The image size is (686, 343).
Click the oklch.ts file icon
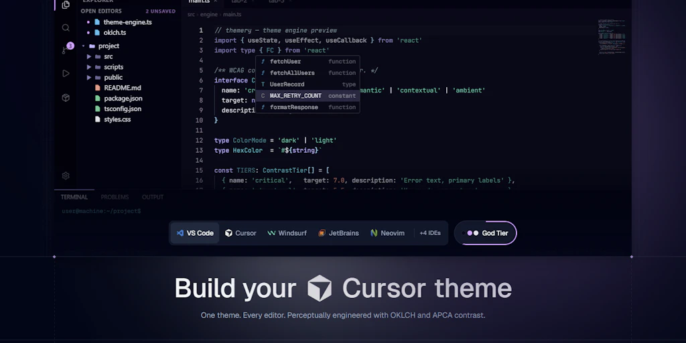coord(97,32)
